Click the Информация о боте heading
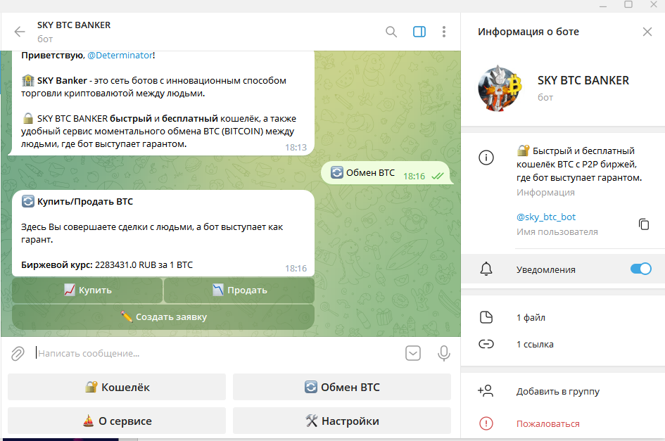 pyautogui.click(x=528, y=32)
